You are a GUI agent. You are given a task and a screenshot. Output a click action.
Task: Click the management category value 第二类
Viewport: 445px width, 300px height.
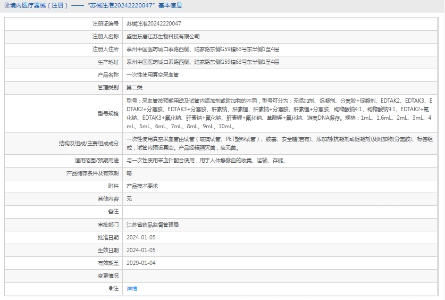[135, 88]
